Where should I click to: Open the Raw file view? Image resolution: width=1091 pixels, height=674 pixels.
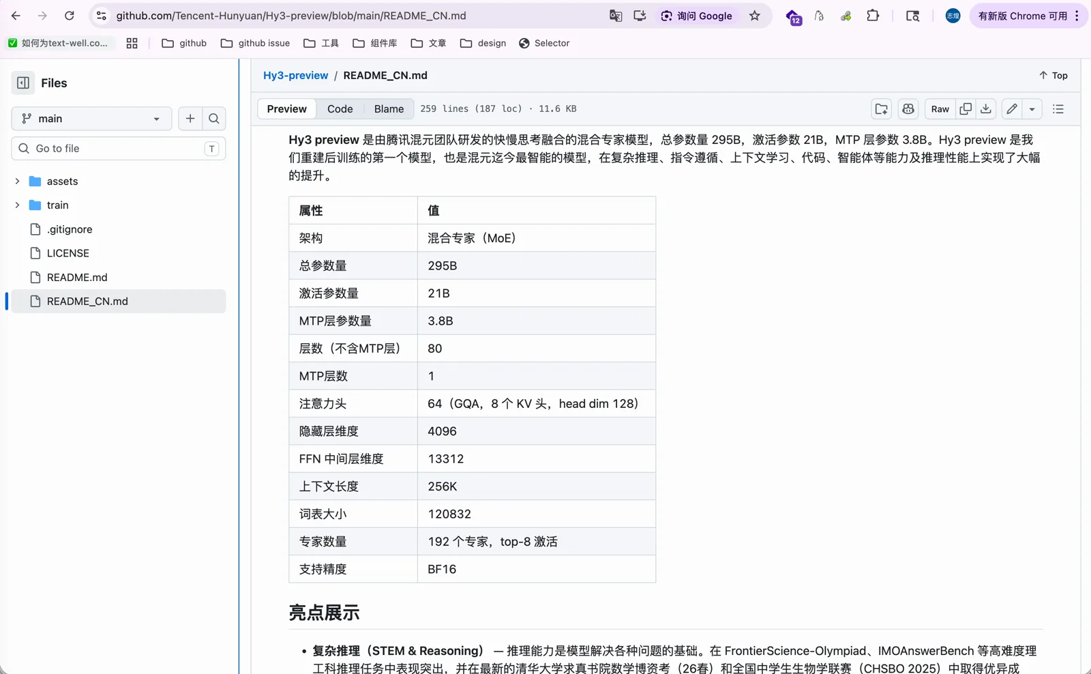pos(940,109)
